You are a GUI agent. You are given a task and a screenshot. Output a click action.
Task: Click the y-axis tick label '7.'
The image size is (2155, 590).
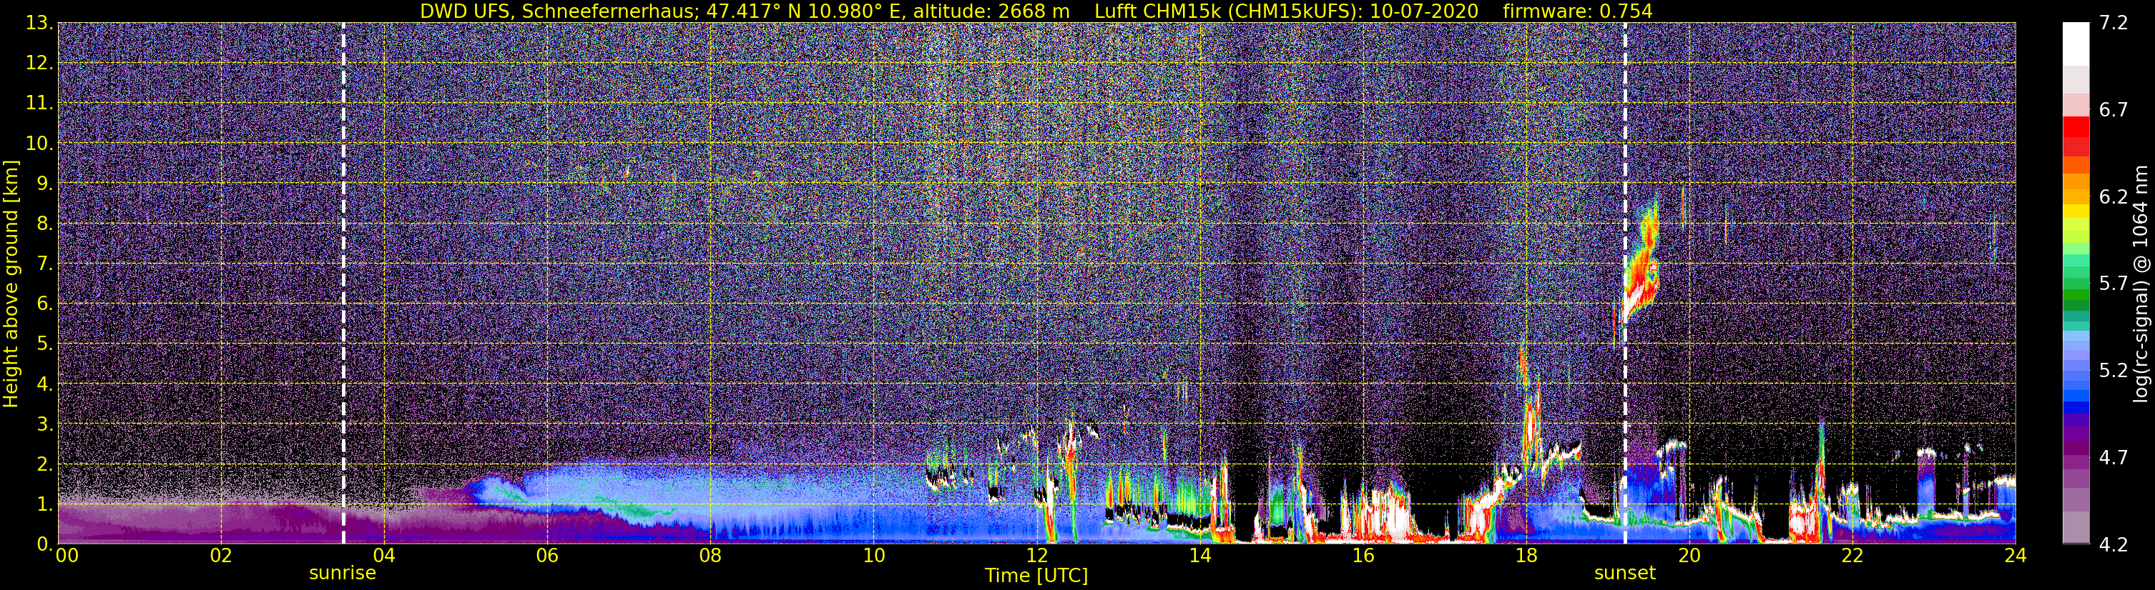pos(44,264)
